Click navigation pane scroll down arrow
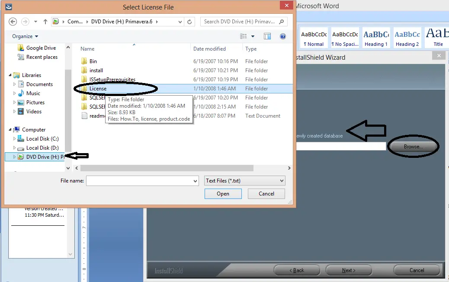 click(x=68, y=168)
